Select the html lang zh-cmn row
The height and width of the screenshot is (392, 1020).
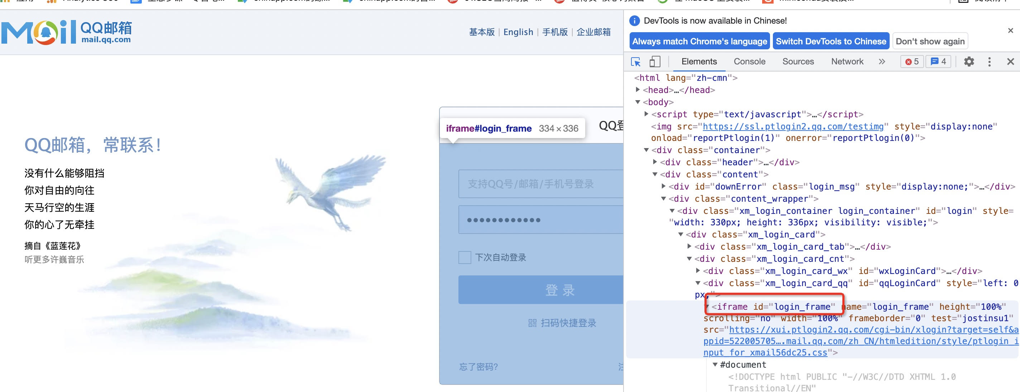point(686,78)
